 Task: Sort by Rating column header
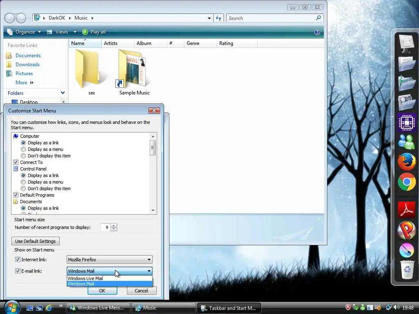point(237,43)
